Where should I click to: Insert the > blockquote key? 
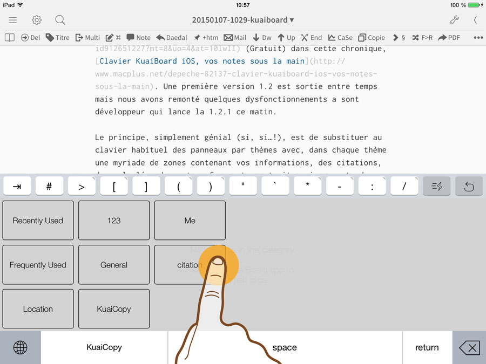tap(82, 186)
